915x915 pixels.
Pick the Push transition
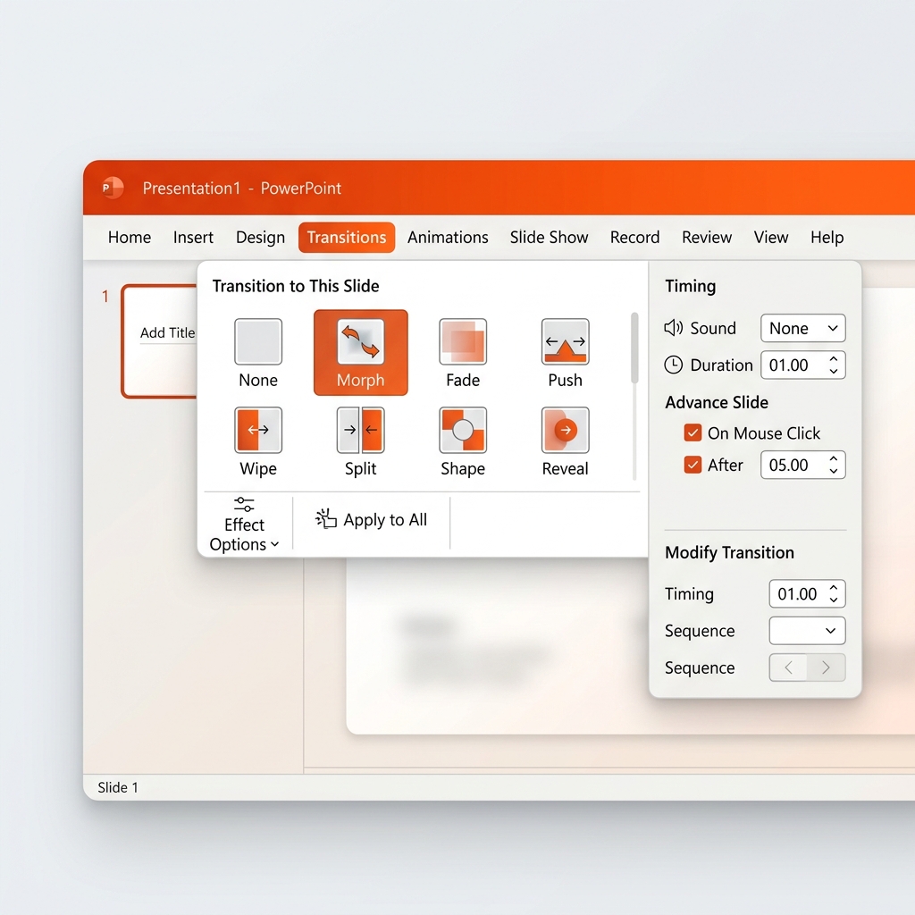pyautogui.click(x=565, y=353)
